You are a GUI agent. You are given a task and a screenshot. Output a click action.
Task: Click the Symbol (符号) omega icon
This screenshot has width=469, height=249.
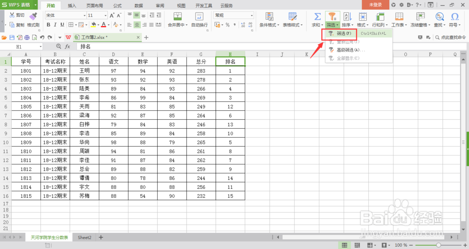454,16
